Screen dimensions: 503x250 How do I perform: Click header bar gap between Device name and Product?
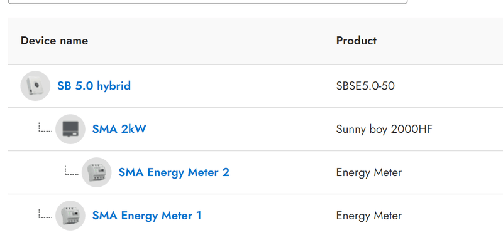(212, 41)
